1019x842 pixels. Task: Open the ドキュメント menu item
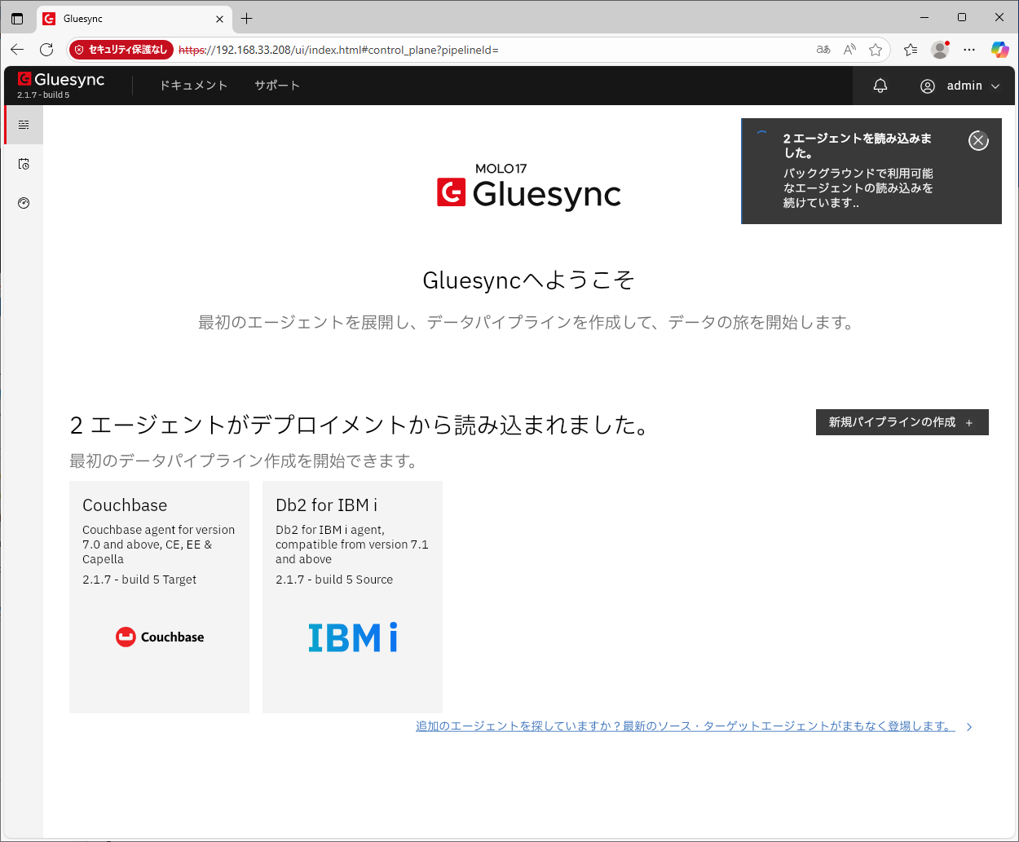point(193,86)
